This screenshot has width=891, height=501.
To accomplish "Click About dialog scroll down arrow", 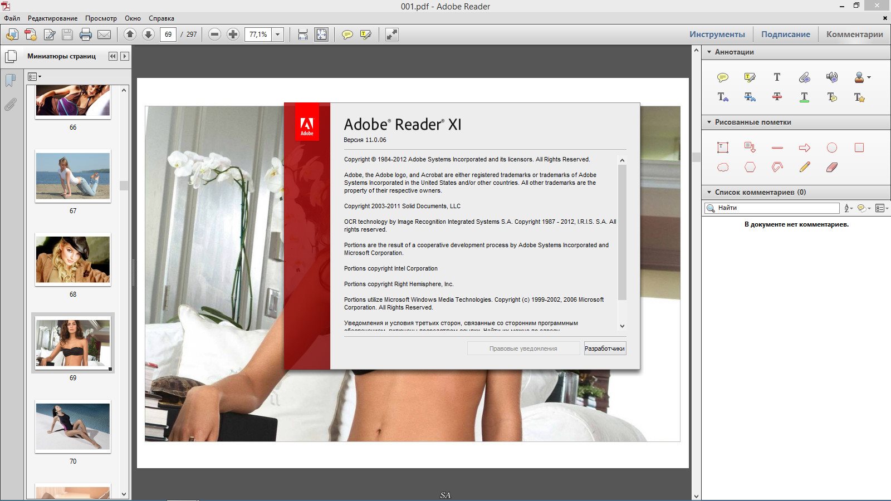I will pyautogui.click(x=622, y=326).
